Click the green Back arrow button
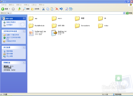 [3, 9]
